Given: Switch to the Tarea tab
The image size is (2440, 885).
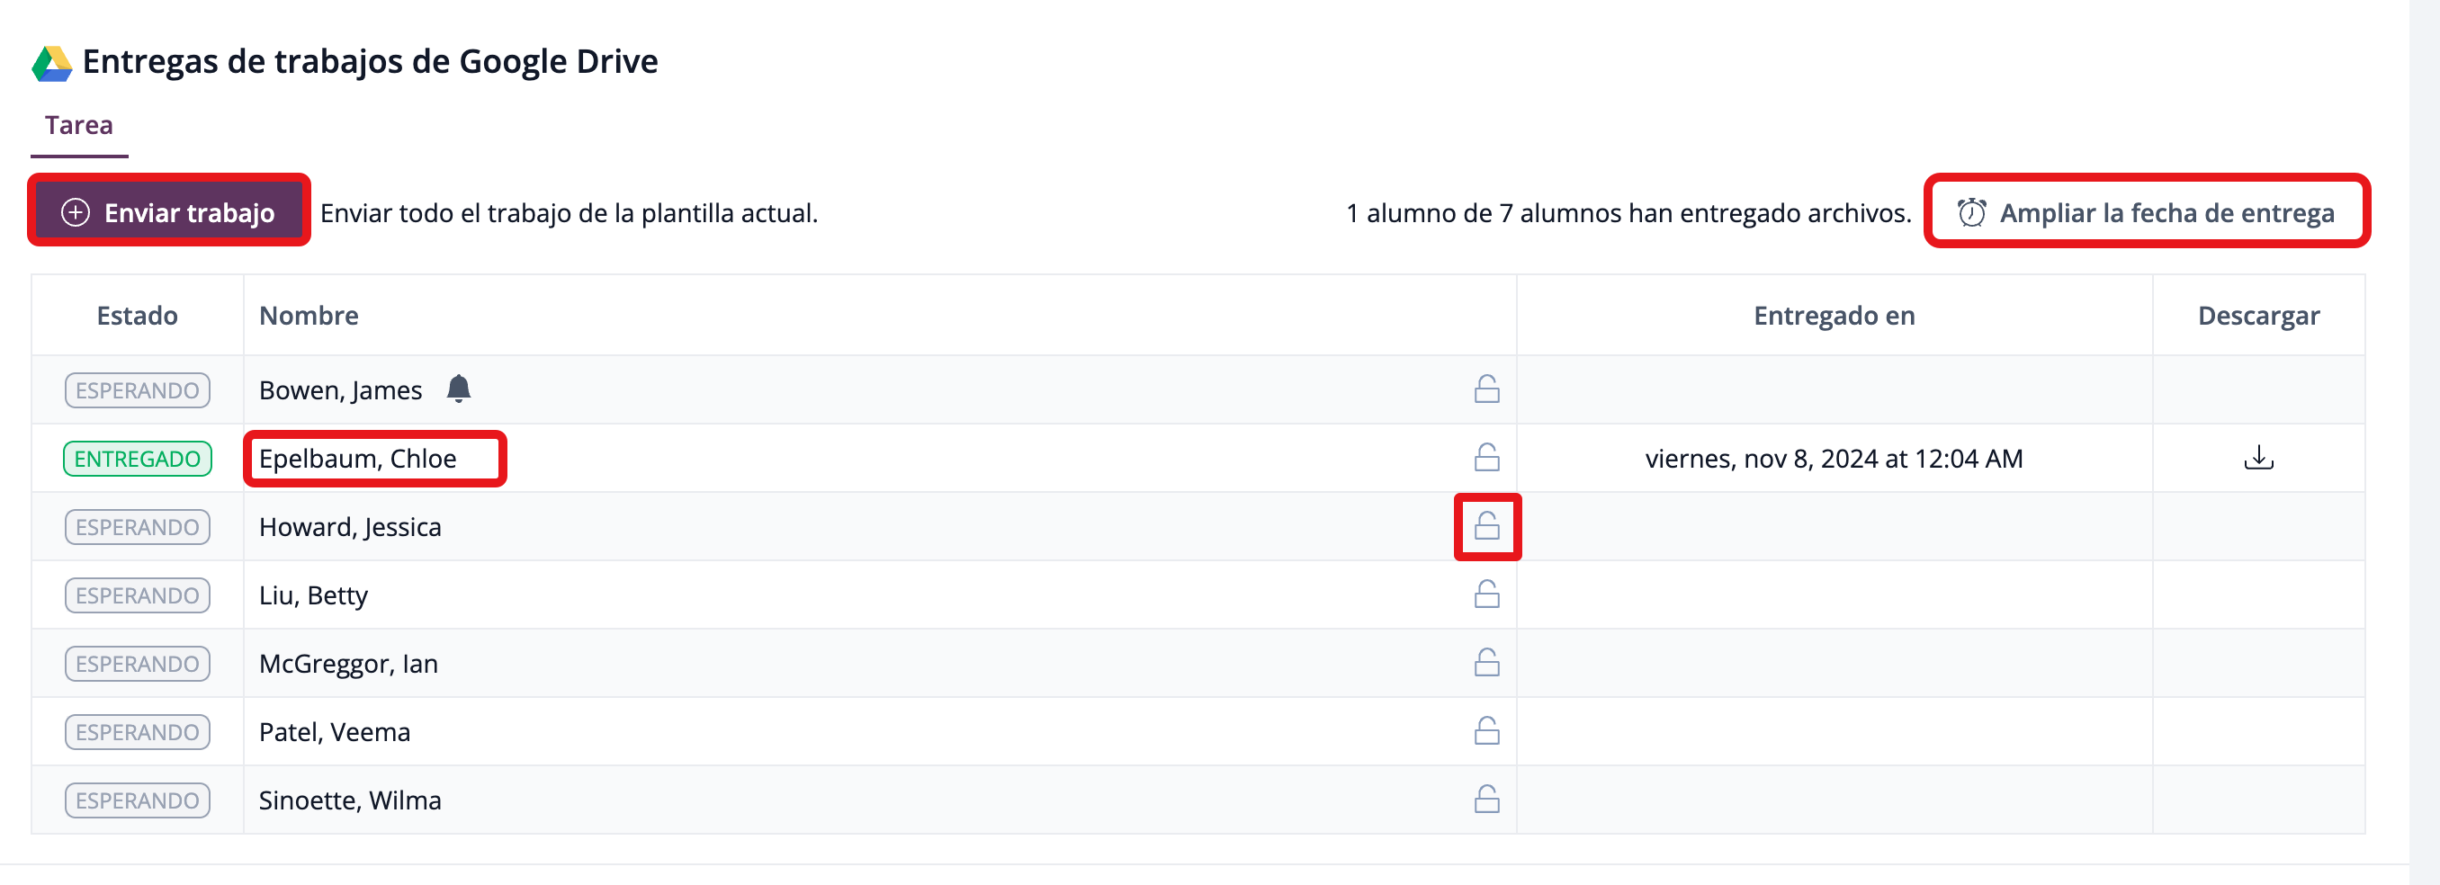Looking at the screenshot, I should [x=78, y=126].
